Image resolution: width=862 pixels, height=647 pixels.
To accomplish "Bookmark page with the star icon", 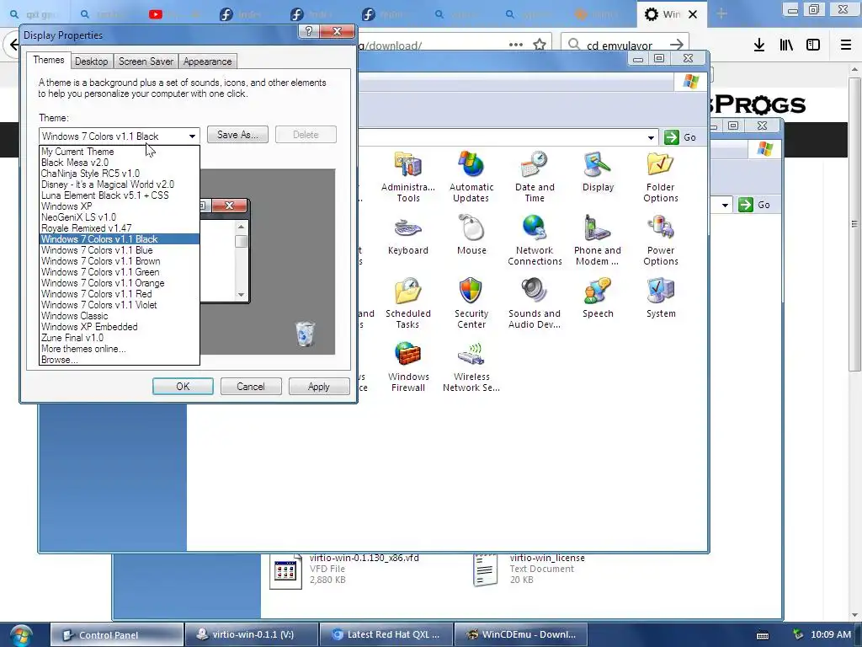I will coord(540,45).
